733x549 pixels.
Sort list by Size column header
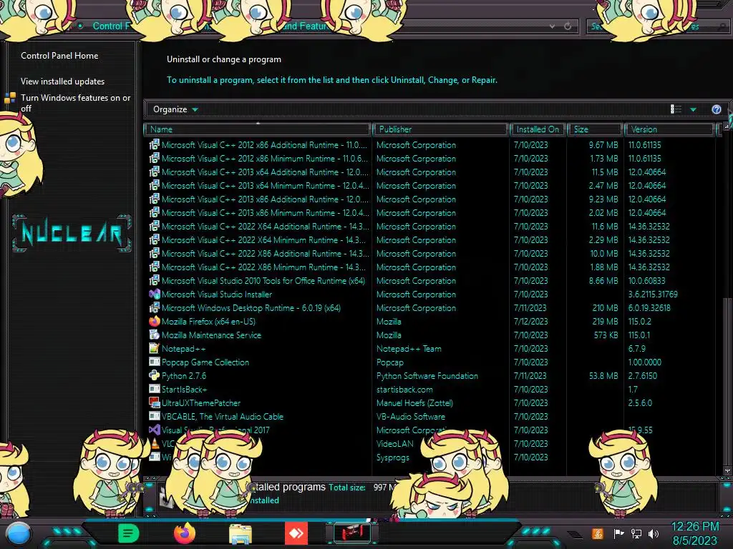tap(595, 129)
